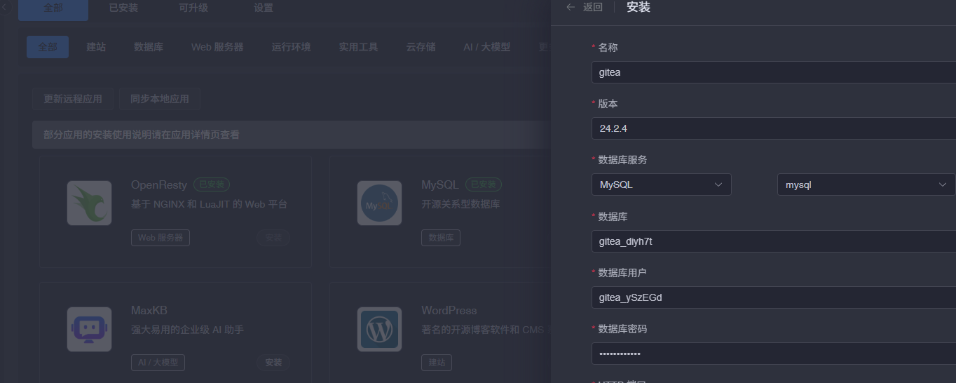Viewport: 956px width, 383px height.
Task: Click the 同步本地应用 button
Action: tap(159, 99)
